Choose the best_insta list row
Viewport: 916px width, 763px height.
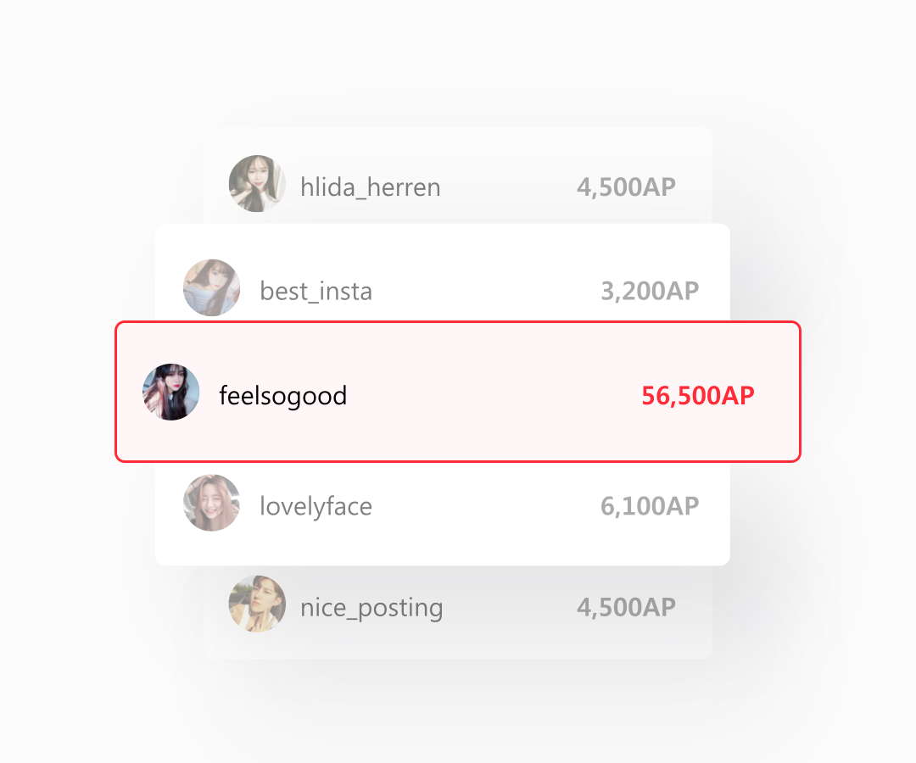pos(443,273)
